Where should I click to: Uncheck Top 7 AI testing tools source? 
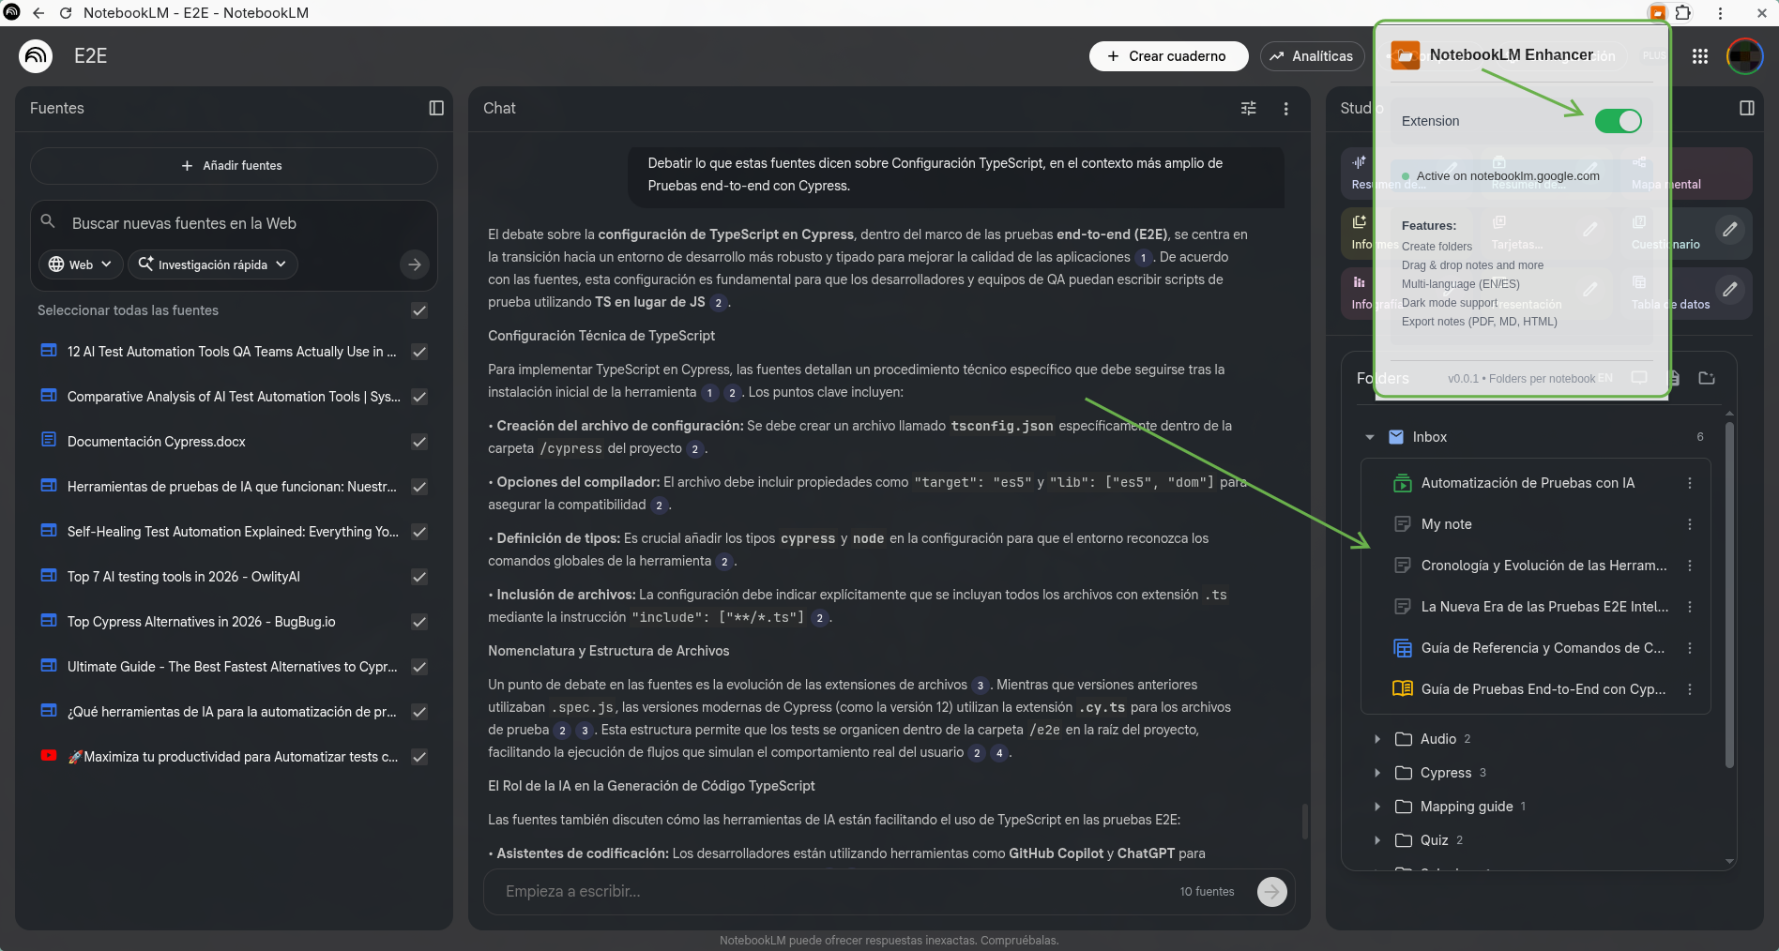pyautogui.click(x=419, y=577)
